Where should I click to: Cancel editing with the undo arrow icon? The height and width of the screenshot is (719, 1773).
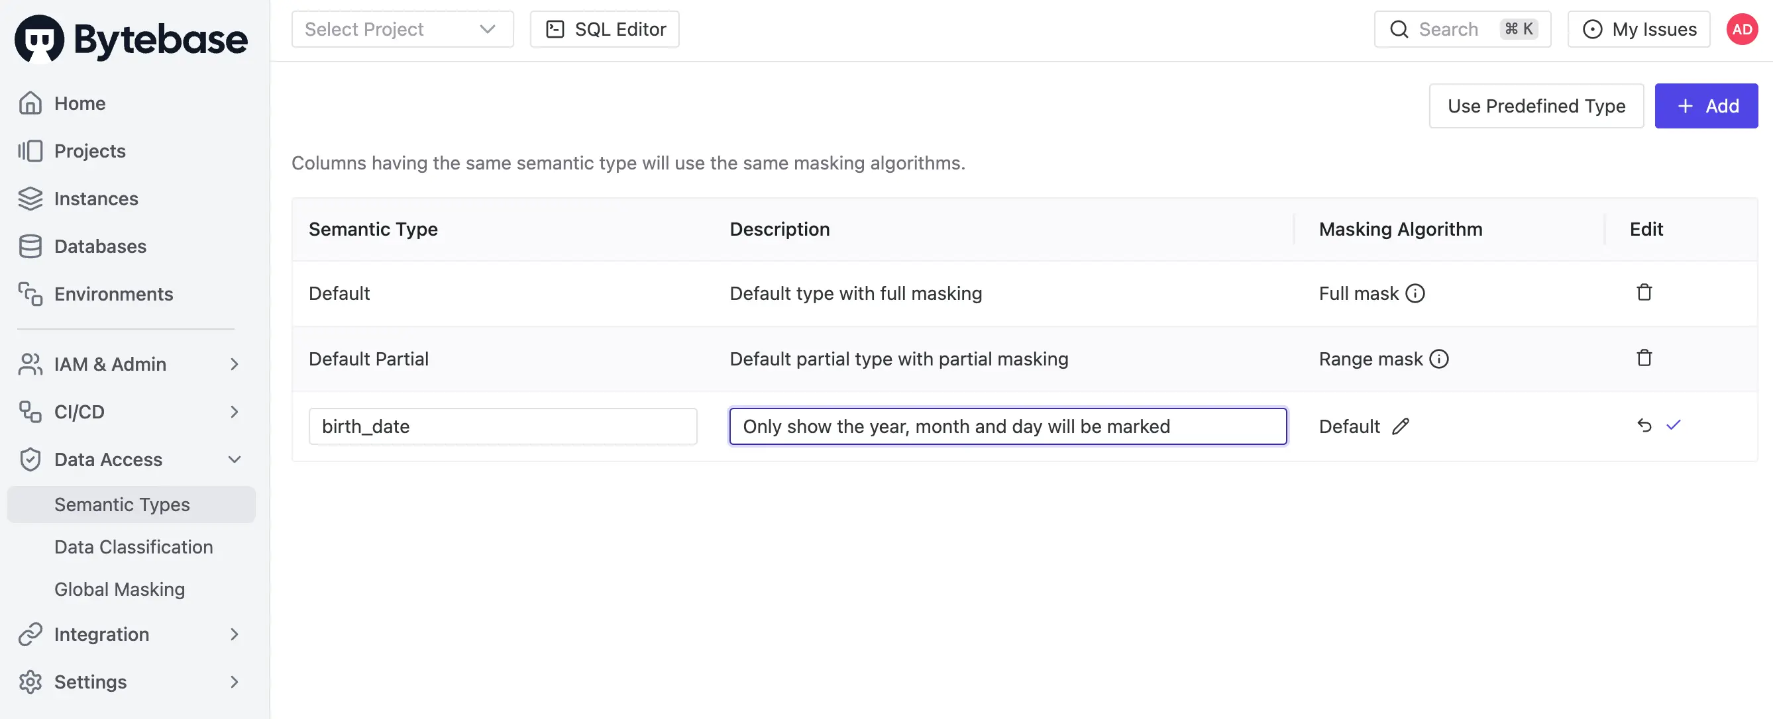point(1644,425)
